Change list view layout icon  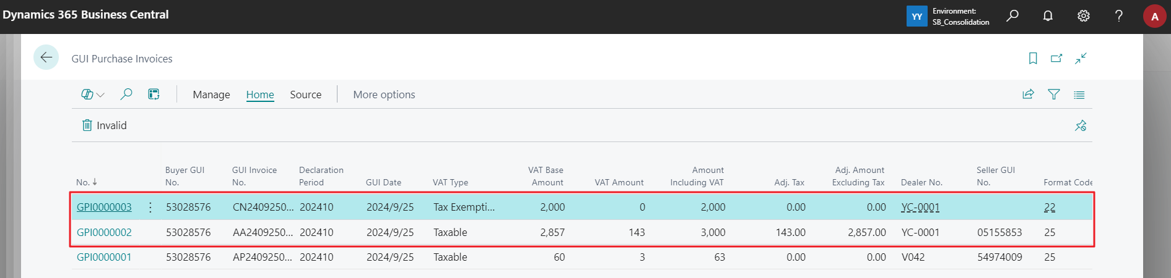click(1079, 95)
